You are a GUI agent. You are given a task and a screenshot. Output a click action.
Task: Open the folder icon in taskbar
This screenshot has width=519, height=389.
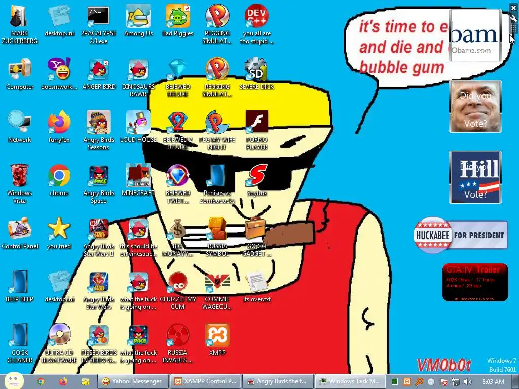tap(85, 382)
